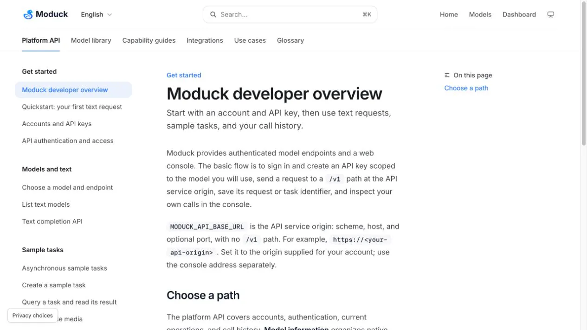Click the Models and text sidebar heading
The width and height of the screenshot is (587, 330).
[46, 169]
